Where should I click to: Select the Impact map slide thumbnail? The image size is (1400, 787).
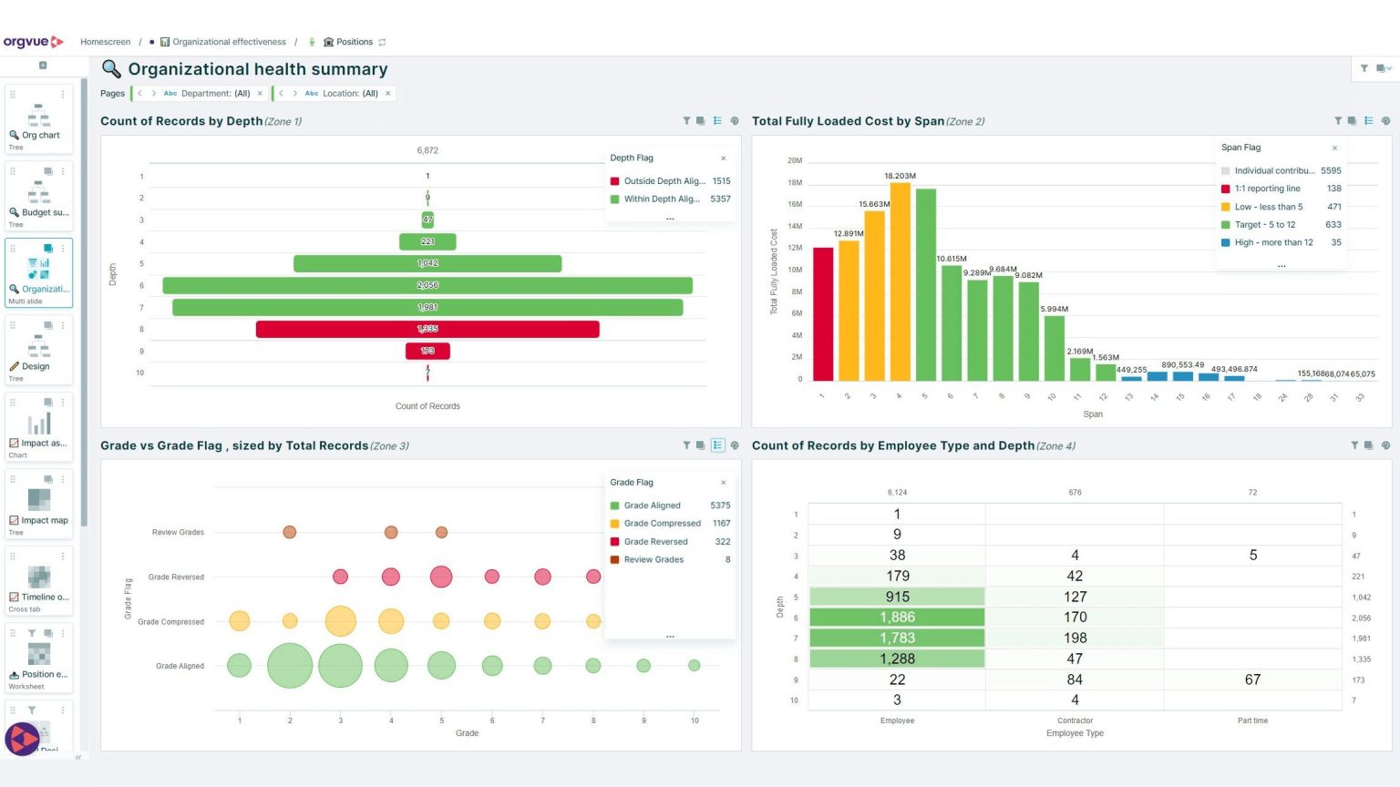pyautogui.click(x=37, y=499)
